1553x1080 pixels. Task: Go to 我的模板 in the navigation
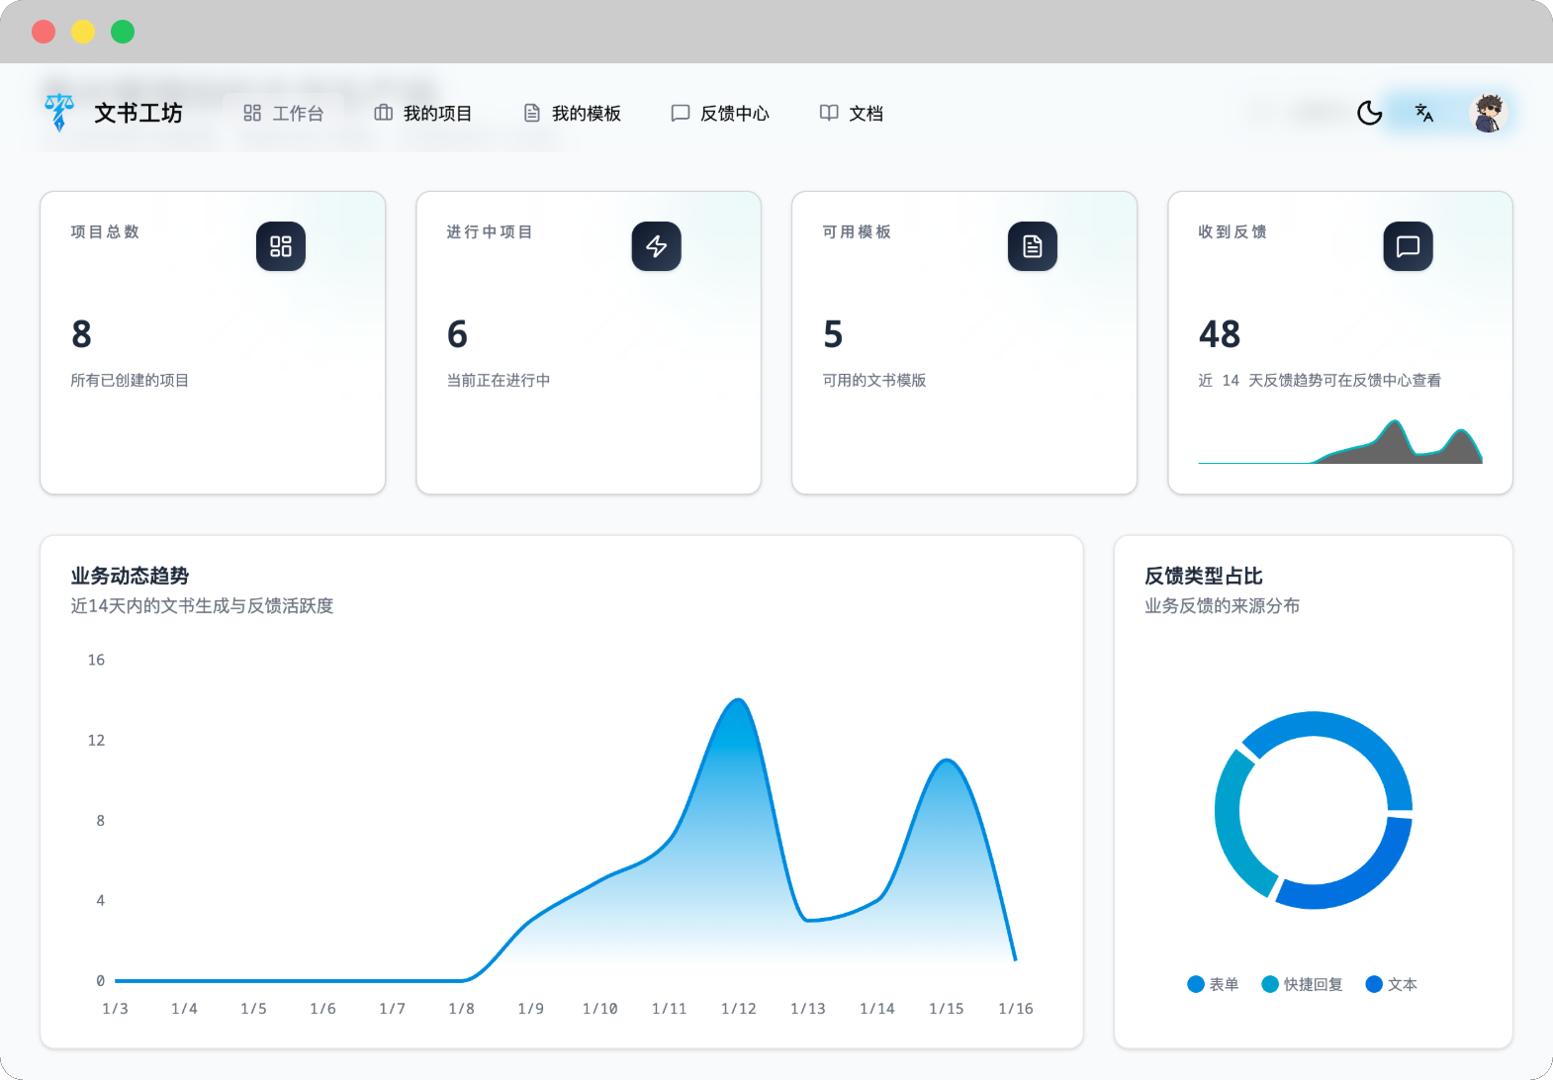click(x=572, y=114)
